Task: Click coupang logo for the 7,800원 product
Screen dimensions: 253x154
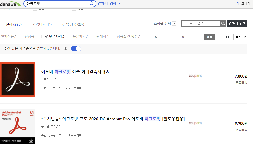Action: 196,76
